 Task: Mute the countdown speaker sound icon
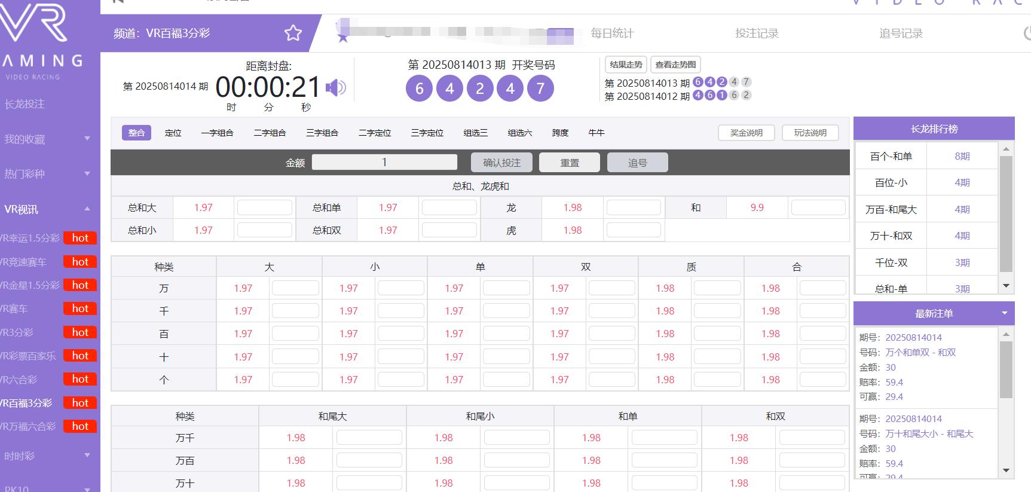click(x=335, y=88)
